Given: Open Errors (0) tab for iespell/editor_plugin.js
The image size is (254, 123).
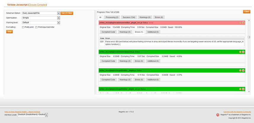Looking at the screenshot, I should click(139, 80).
